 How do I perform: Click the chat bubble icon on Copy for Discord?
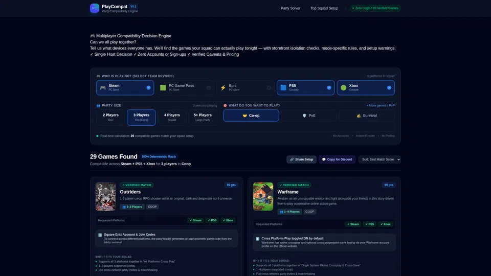tap(324, 159)
